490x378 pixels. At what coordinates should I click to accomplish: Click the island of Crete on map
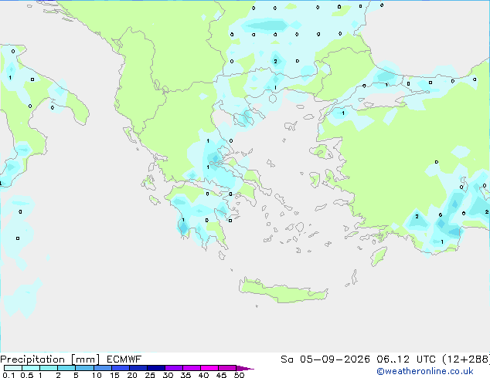(x=283, y=290)
